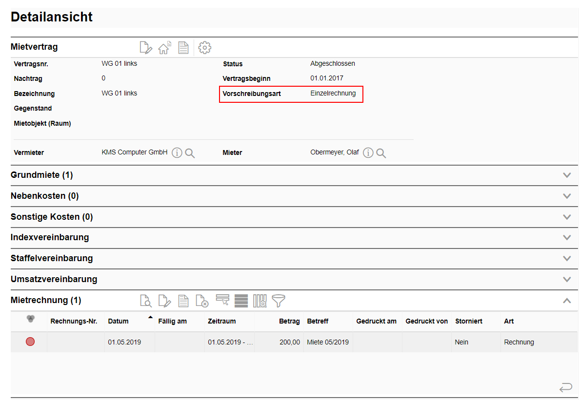Click magnifier icon next to Obermeyer, Olaf

point(381,153)
